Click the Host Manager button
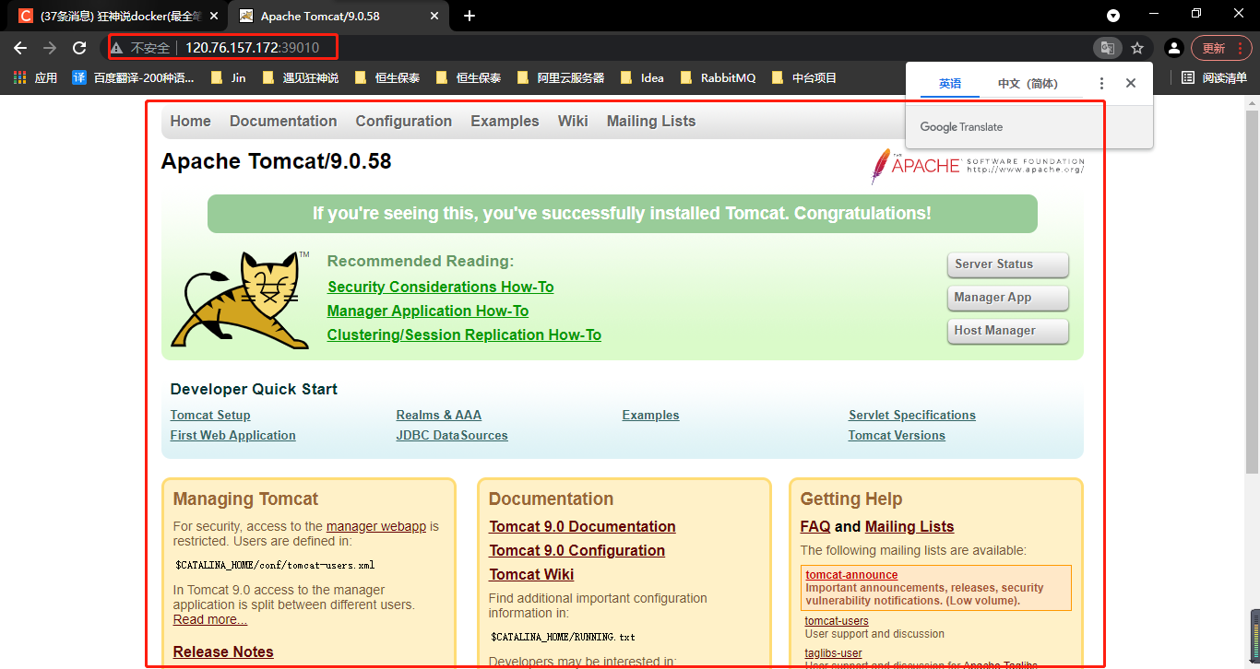Screen dimensions: 1260x669 pos(1007,331)
